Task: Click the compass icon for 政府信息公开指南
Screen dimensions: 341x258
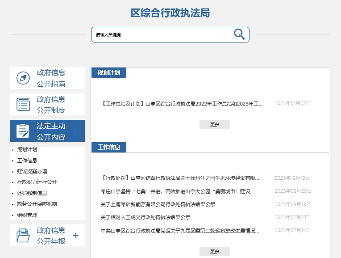Action: click(23, 78)
